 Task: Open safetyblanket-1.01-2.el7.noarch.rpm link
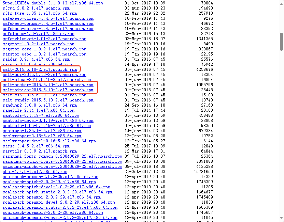(45, 39)
